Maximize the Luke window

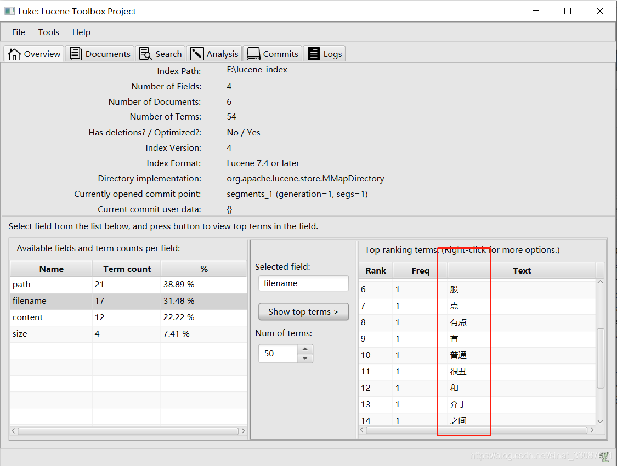click(568, 11)
